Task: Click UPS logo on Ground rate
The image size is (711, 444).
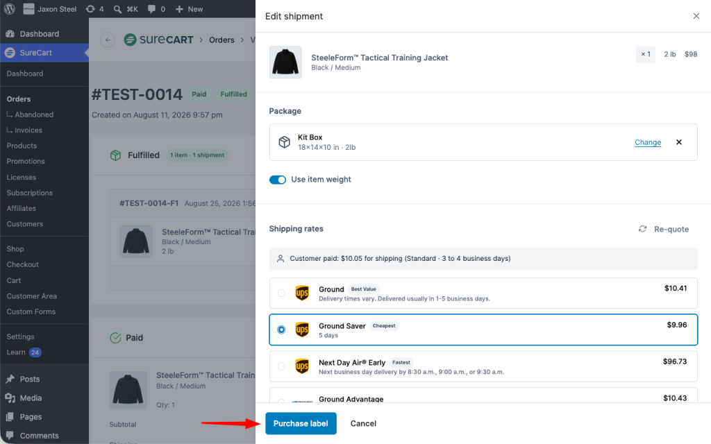Action: pyautogui.click(x=302, y=293)
